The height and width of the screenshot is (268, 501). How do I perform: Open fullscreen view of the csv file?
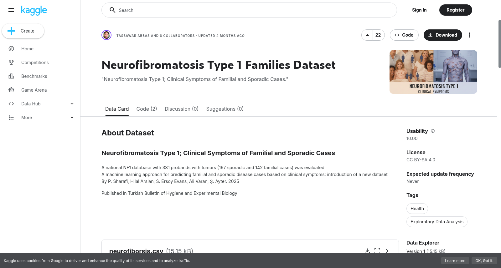pyautogui.click(x=377, y=251)
